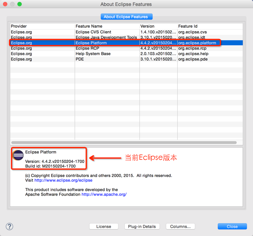This screenshot has height=236, width=253.
Task: Sort by the Provider column header
Action: click(42, 26)
